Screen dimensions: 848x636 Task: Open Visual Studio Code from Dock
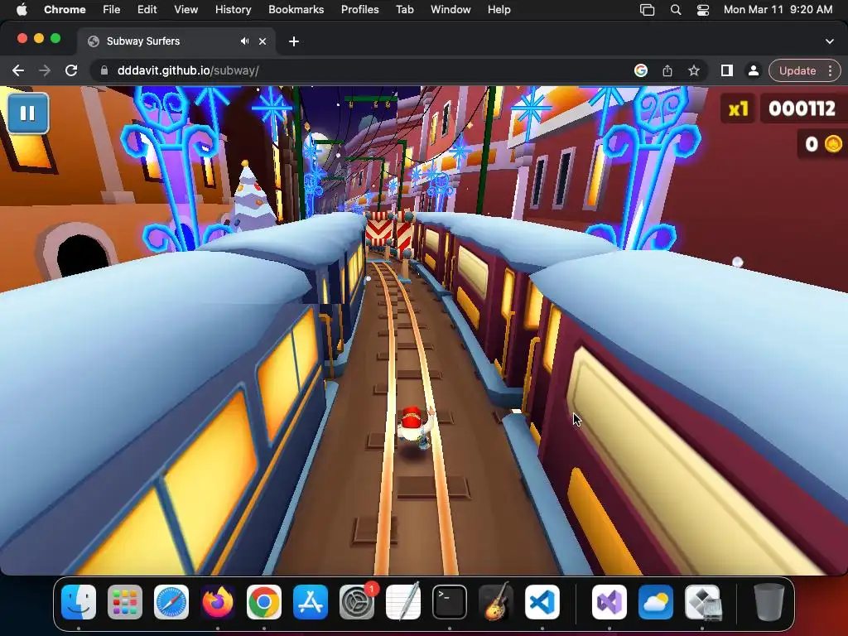coord(542,602)
